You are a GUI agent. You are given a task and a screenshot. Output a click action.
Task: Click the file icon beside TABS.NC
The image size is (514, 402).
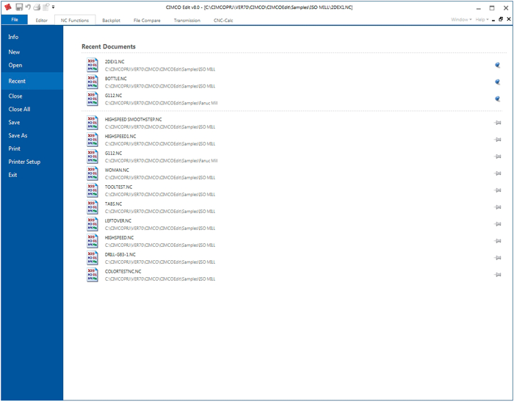[x=93, y=207]
